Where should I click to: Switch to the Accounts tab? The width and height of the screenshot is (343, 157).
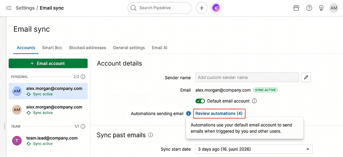[26, 48]
